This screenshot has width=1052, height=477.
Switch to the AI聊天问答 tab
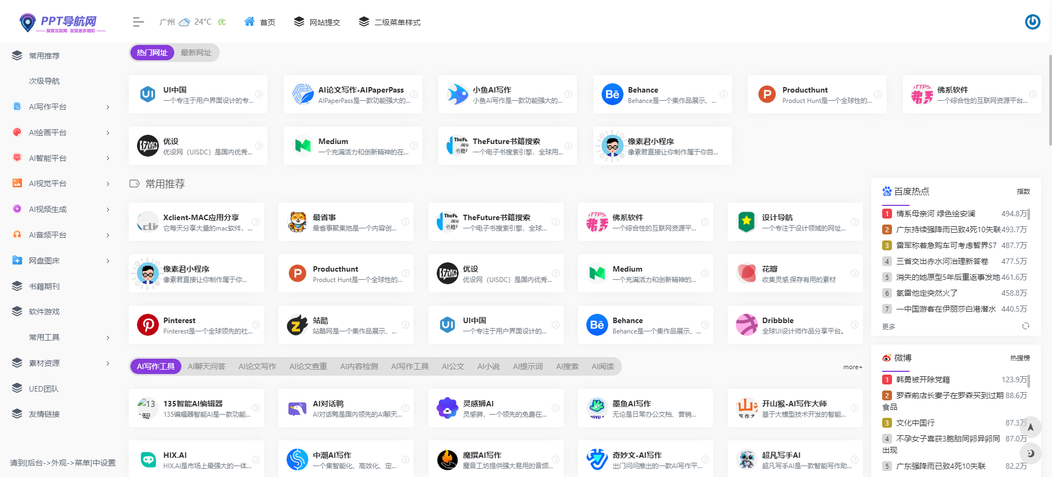[207, 366]
